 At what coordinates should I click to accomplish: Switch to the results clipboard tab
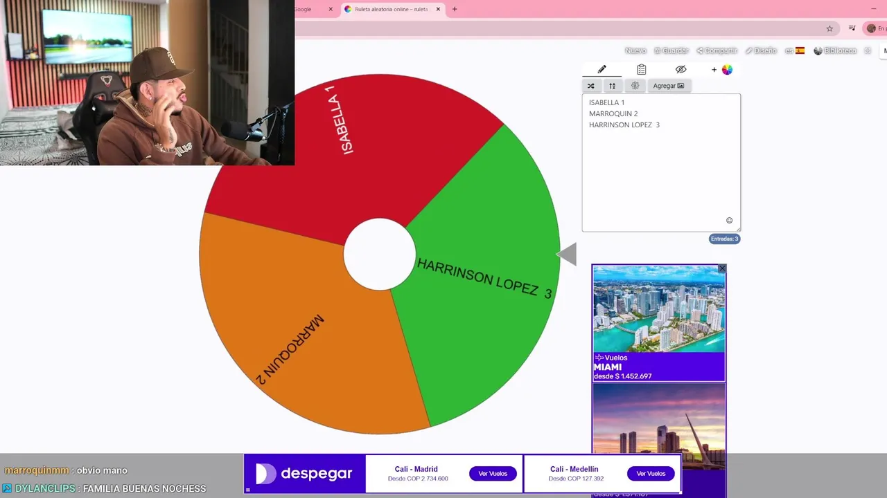[x=641, y=69]
